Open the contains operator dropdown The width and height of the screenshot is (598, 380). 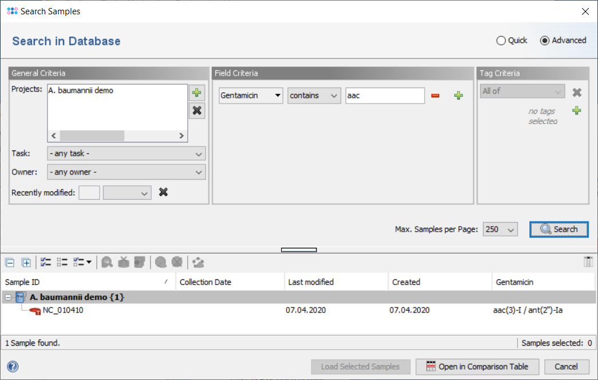point(314,96)
